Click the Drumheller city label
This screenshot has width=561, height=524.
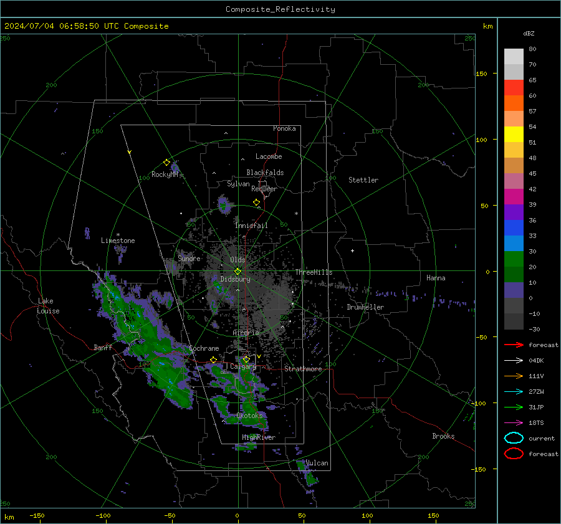(365, 307)
